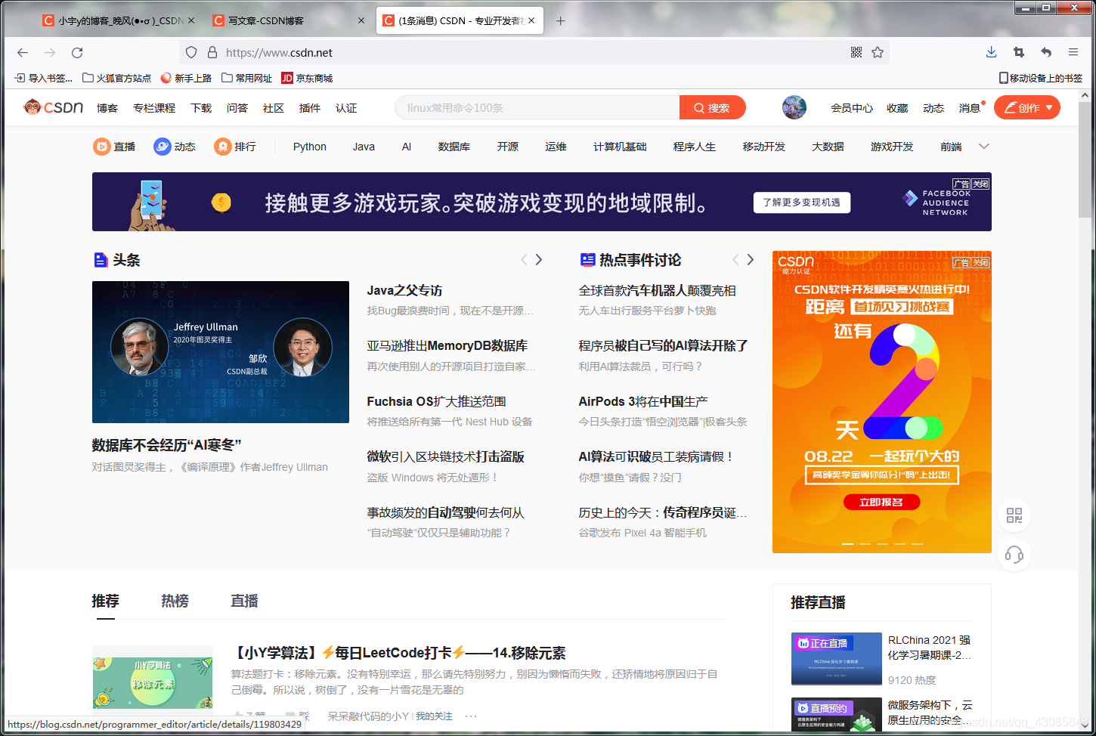Click the 立即报名 button in orange ad
This screenshot has width=1096, height=736.
881,502
